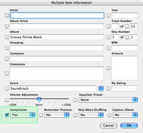Click the first Disc Number field
Image resolution: width=143 pixels, height=133 pixels.
(x=115, y=37)
